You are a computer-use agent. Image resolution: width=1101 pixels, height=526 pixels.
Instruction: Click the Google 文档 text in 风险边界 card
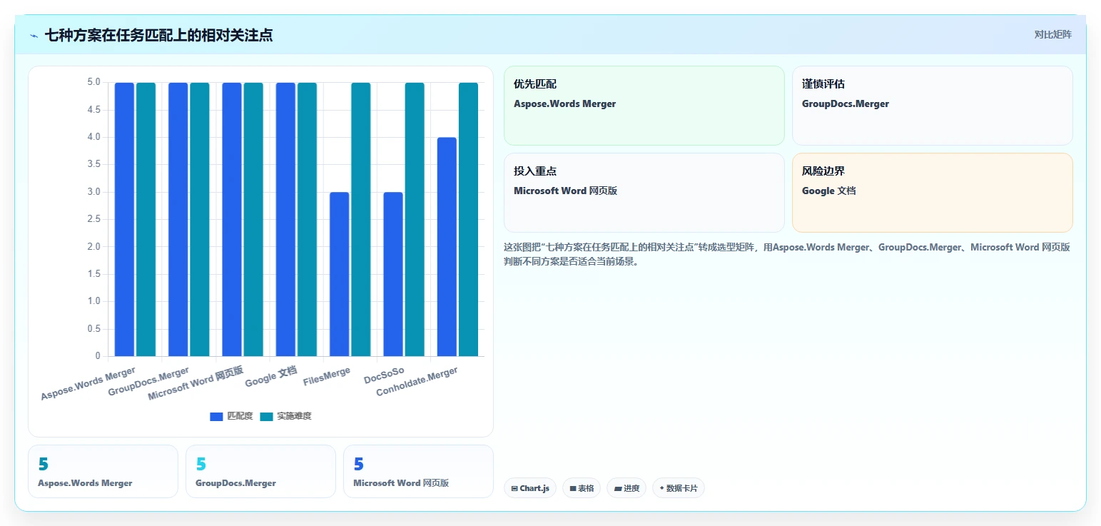[828, 191]
